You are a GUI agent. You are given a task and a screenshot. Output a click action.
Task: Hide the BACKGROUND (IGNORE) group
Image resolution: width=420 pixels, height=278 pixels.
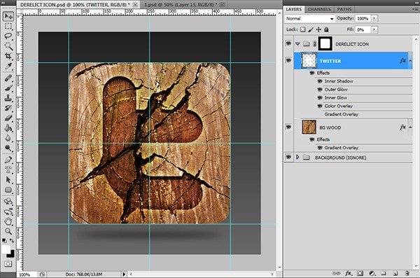click(288, 157)
